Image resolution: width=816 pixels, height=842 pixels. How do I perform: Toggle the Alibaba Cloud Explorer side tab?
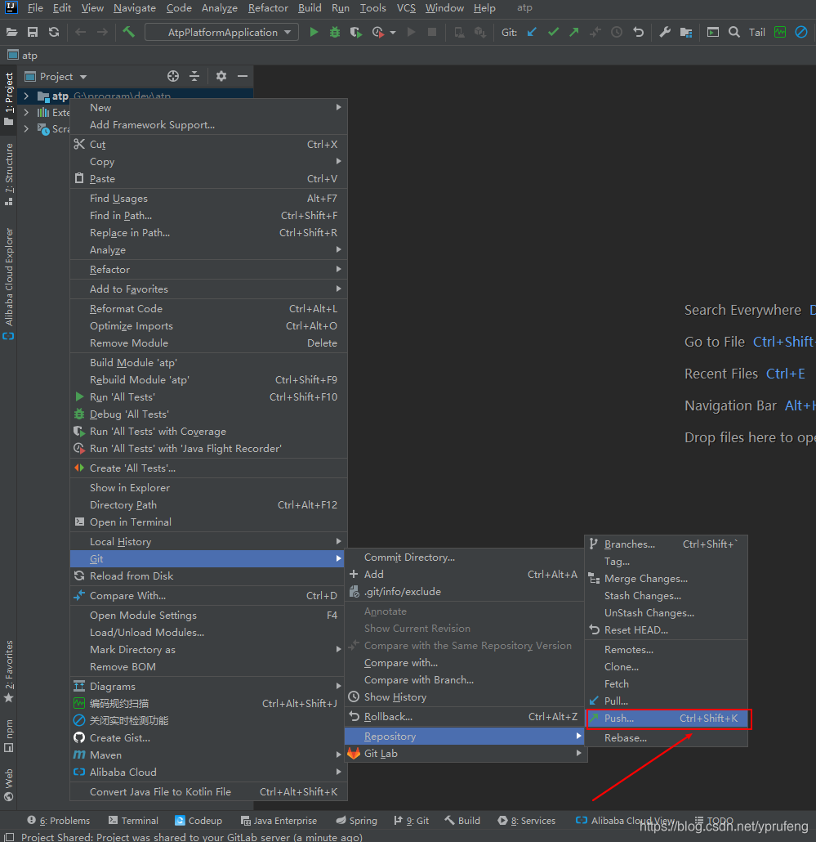pos(9,284)
